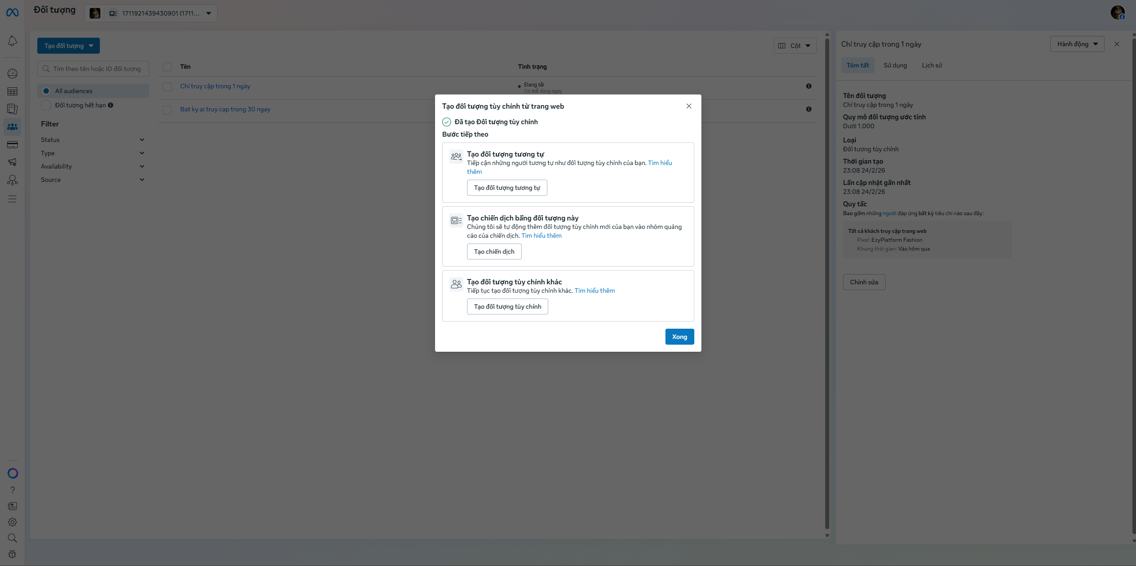Click the search magnifier icon in sidebar
Viewport: 1136px width, 566px height.
pyautogui.click(x=12, y=538)
